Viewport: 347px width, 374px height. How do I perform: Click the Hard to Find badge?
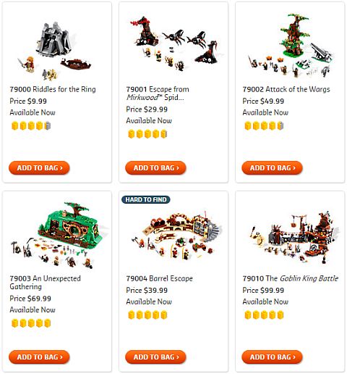(x=146, y=199)
